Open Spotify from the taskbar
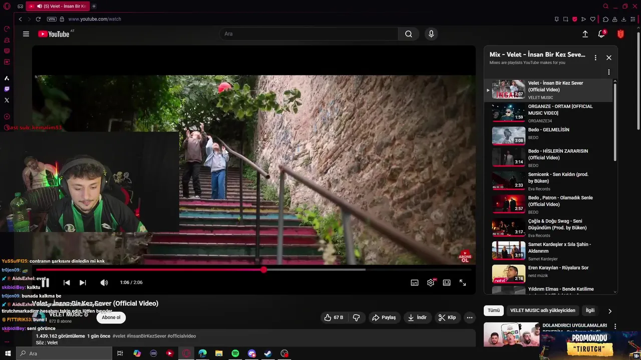Screen dimensions: 641x360 pos(235,353)
